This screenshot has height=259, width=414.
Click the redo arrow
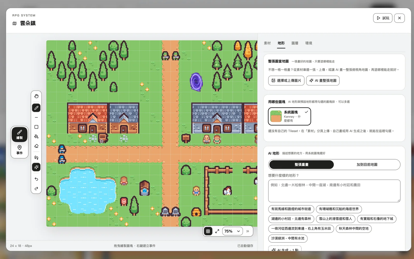coord(36,189)
